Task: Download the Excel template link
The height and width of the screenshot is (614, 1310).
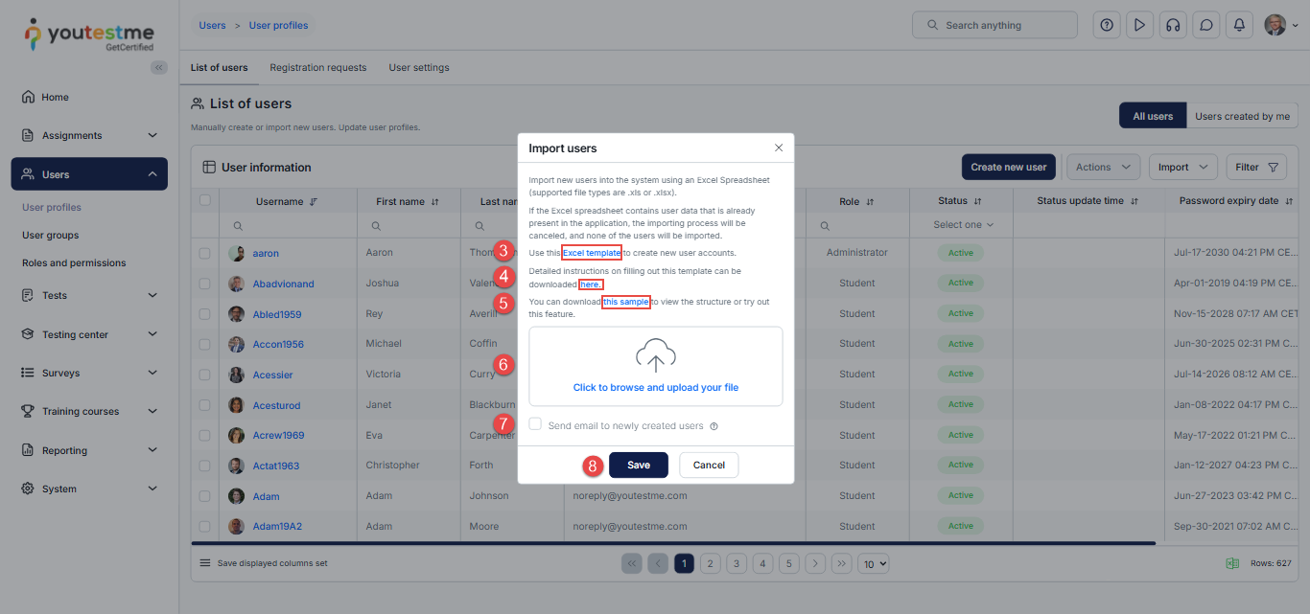Action: (592, 253)
